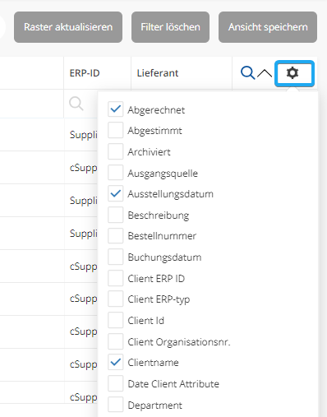Enable Client ERP ID checkbox
The image size is (327, 417).
pyautogui.click(x=115, y=278)
